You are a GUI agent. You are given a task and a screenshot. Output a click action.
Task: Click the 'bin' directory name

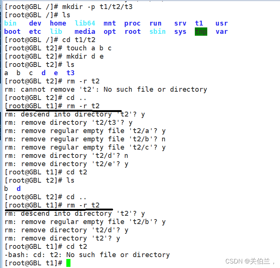point(10,23)
